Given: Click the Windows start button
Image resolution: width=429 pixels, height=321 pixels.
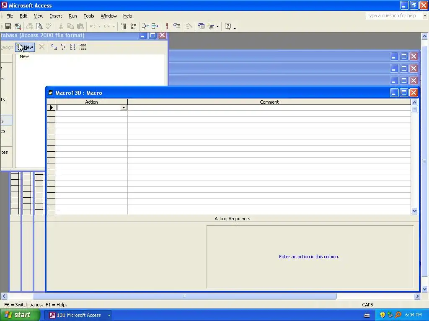Looking at the screenshot, I should click(x=20, y=315).
